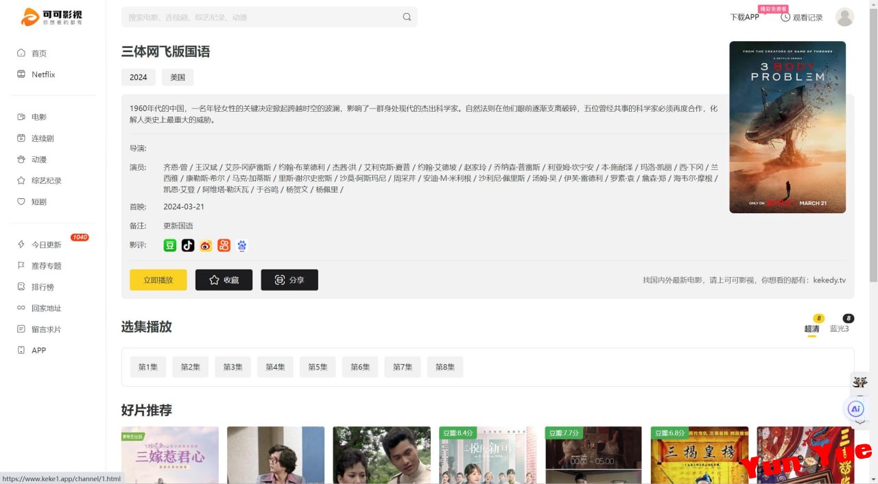
Task: Play episode 第2集
Action: (191, 367)
